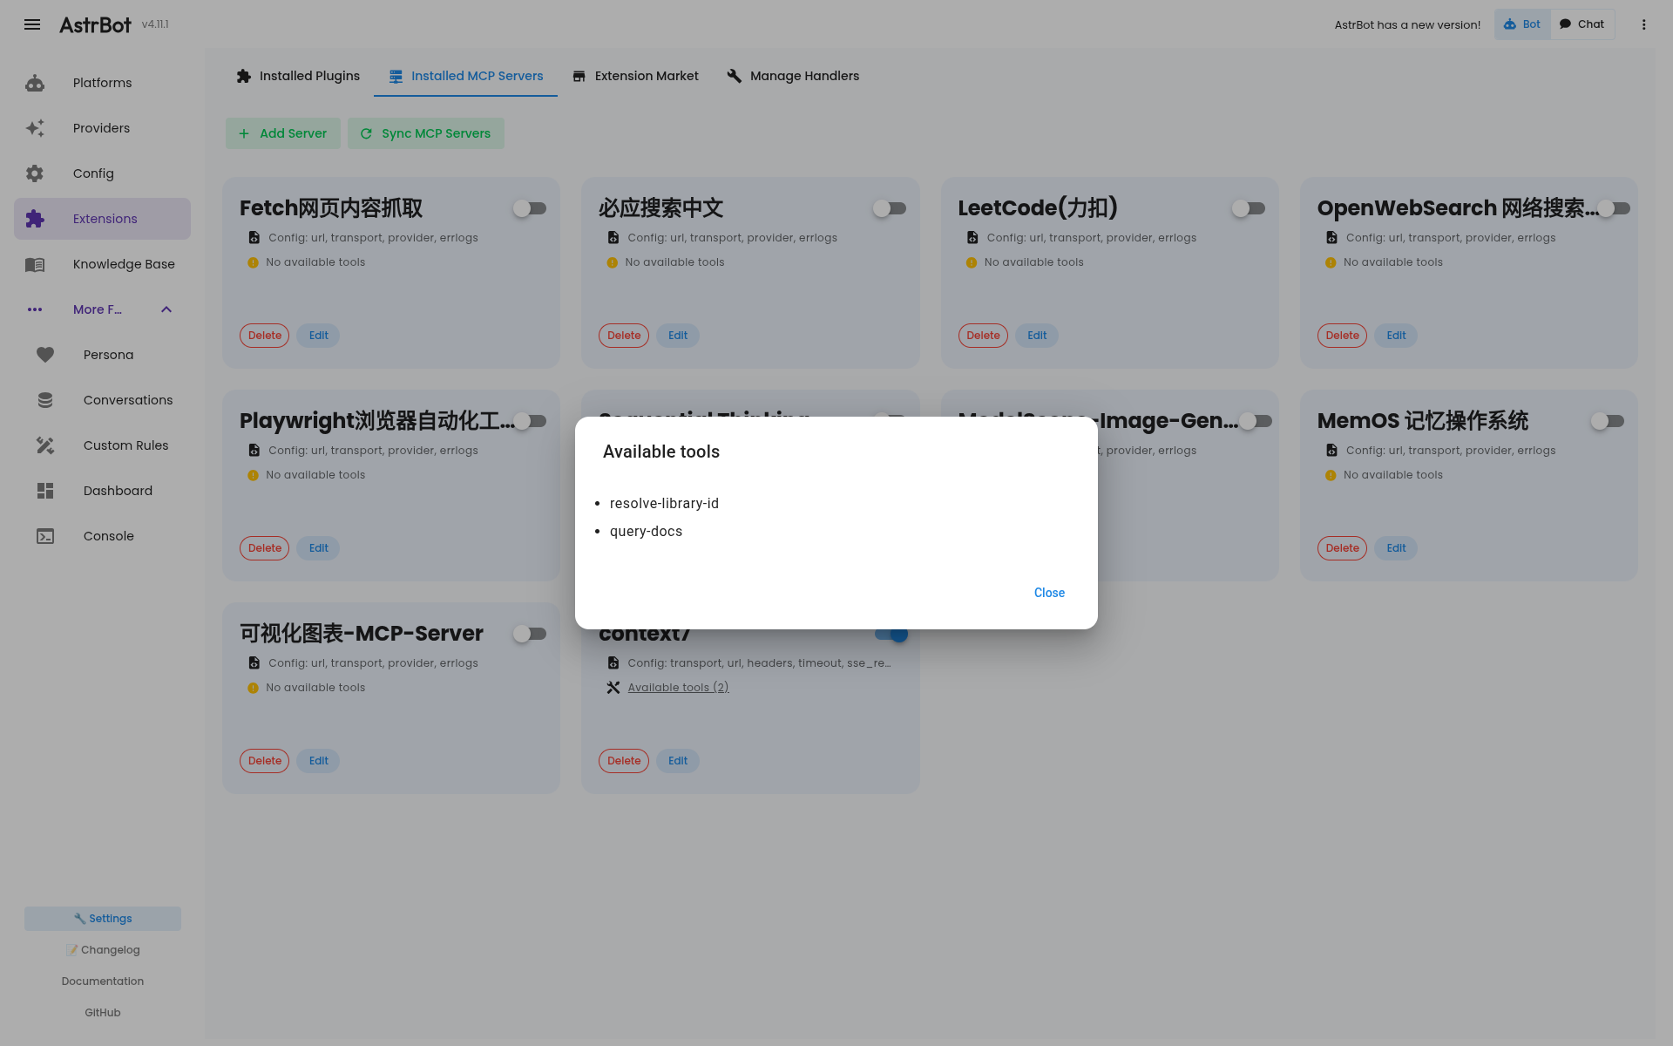Open the three-dot menu top right
The width and height of the screenshot is (1673, 1046).
pos(1643,24)
